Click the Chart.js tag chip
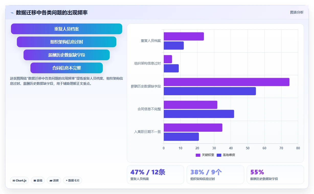 click(x=19, y=180)
